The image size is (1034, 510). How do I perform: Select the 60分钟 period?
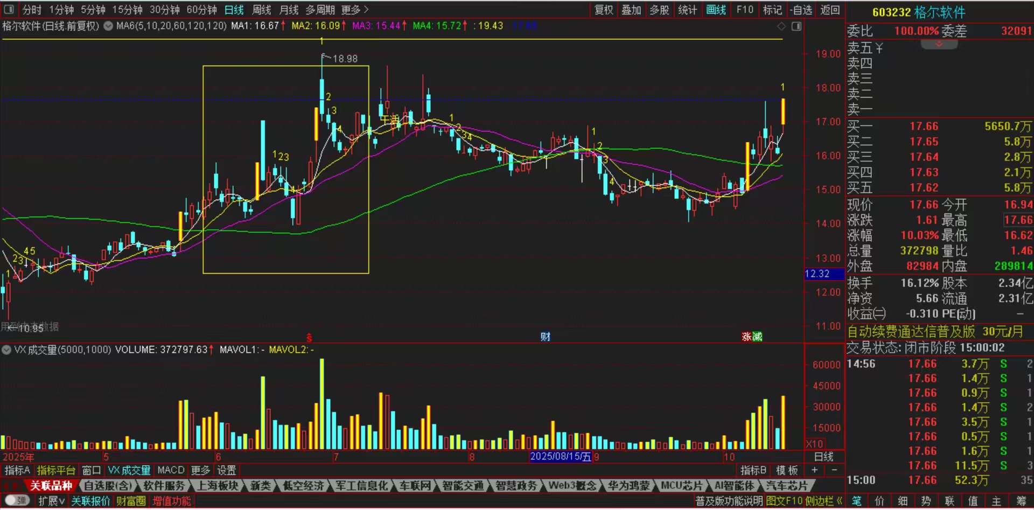click(x=201, y=10)
